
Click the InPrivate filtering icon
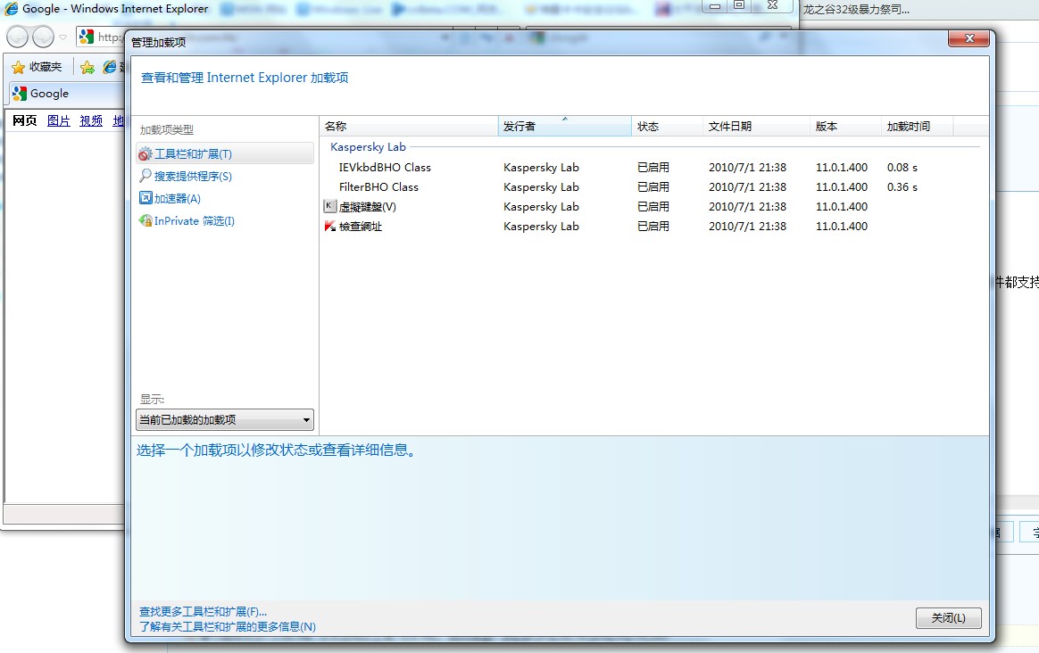(x=145, y=220)
